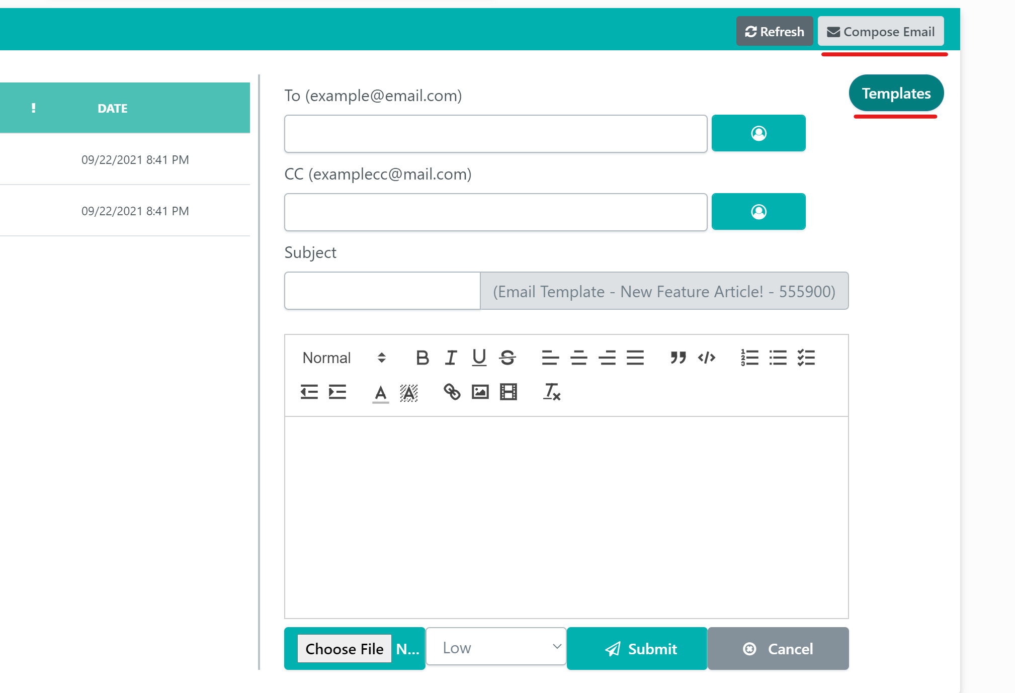Align text center
This screenshot has width=1015, height=693.
point(578,358)
